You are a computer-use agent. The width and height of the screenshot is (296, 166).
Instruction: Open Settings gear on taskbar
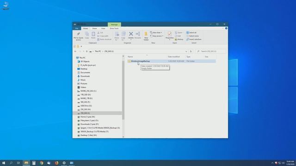click(x=64, y=163)
